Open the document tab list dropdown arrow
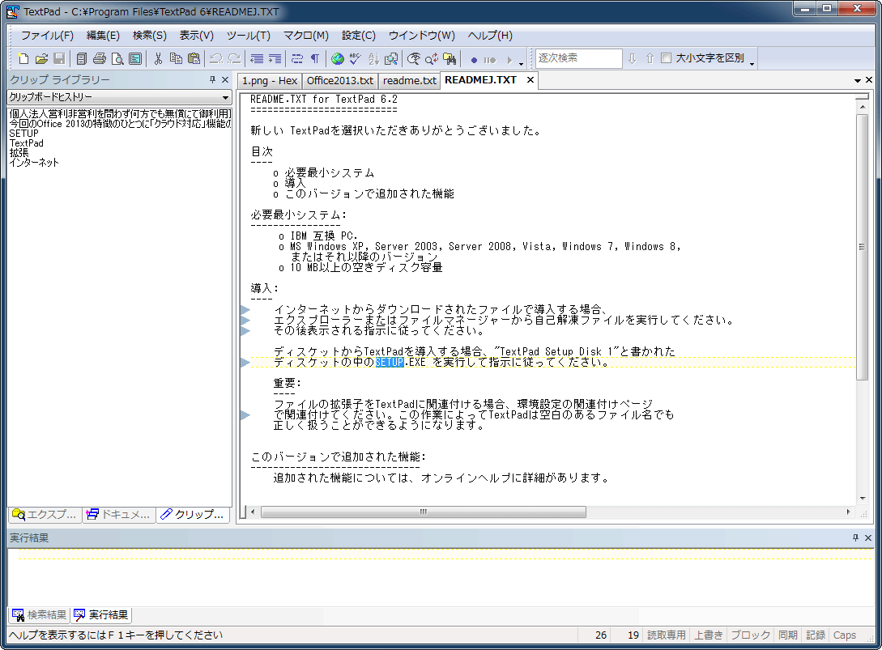This screenshot has width=882, height=650. 857,80
